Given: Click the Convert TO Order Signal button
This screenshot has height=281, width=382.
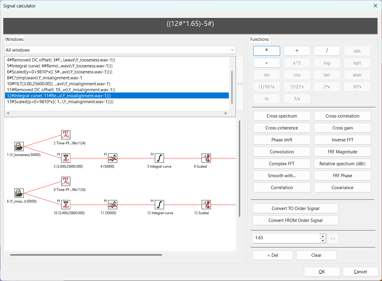Looking at the screenshot, I should coord(295,209).
